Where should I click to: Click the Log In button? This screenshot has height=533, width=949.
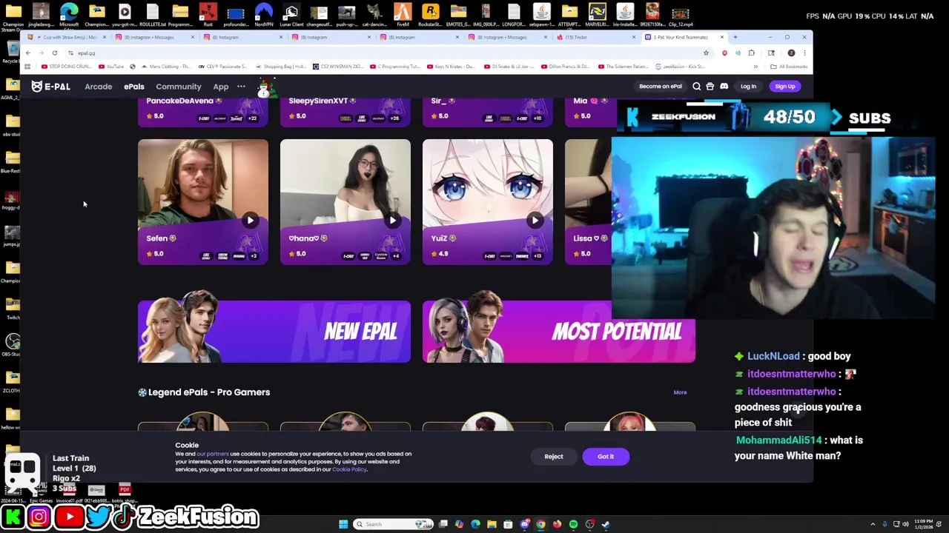[748, 87]
